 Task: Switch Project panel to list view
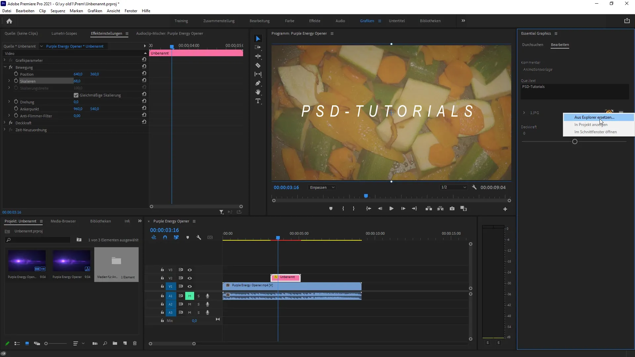[17, 343]
